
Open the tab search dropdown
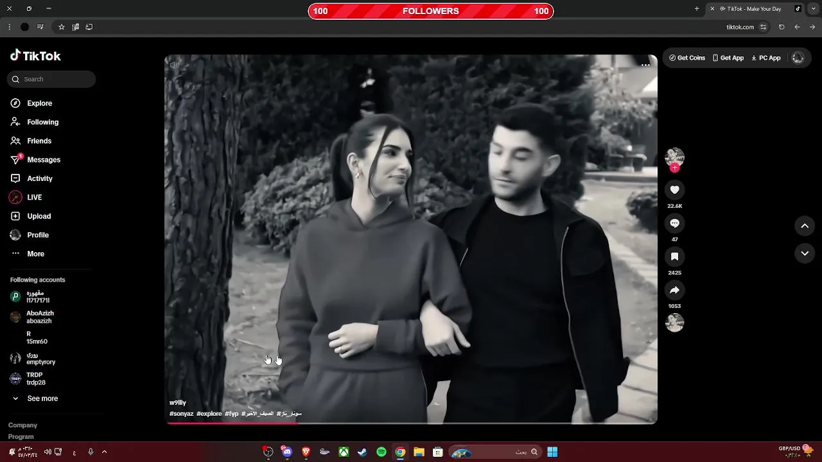(813, 9)
